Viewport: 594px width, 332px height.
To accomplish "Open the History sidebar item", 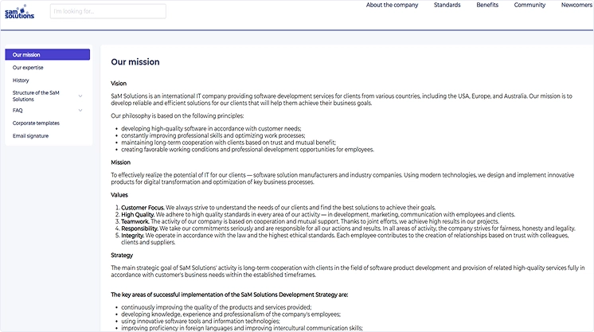I will [x=21, y=80].
